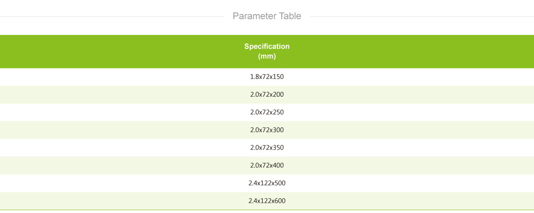534x213 pixels.
Task: Select the 2.0 mm spec with 300 length
Action: [267, 130]
